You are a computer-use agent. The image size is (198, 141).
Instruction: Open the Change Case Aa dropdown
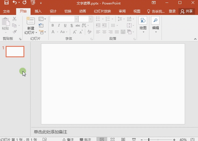64,32
